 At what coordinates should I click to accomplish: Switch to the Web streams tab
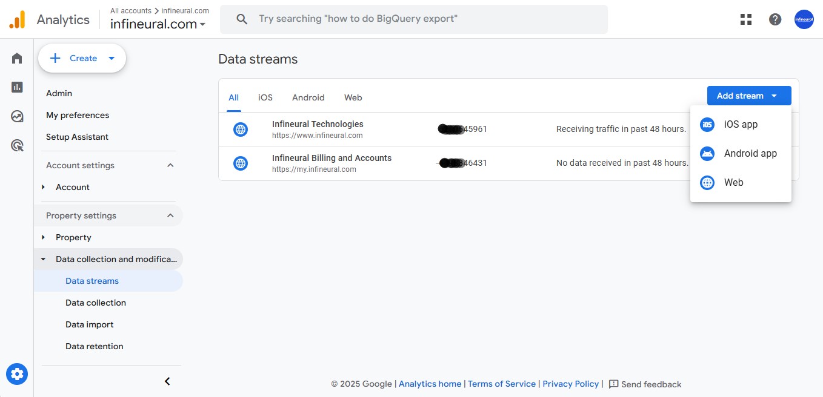353,97
